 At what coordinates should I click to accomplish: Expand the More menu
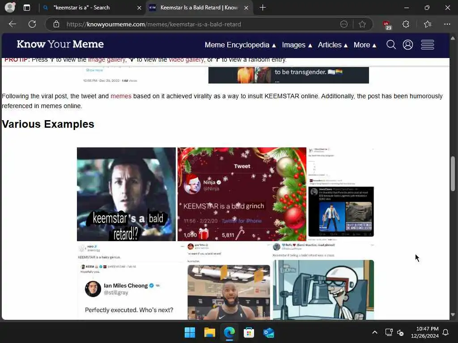tap(365, 45)
